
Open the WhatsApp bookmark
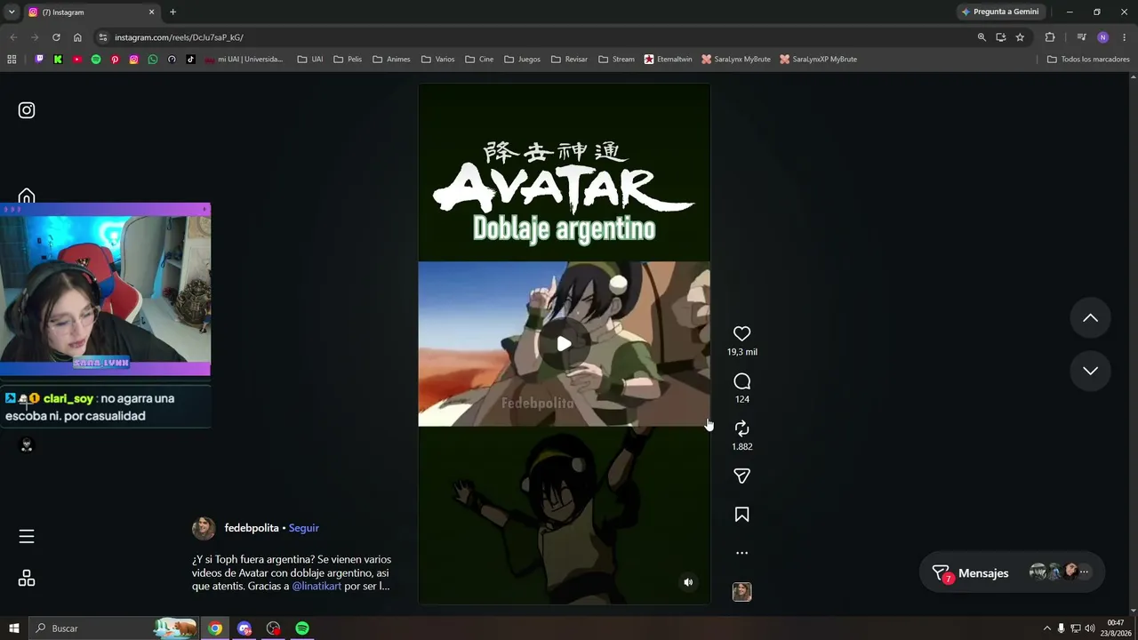coord(153,60)
